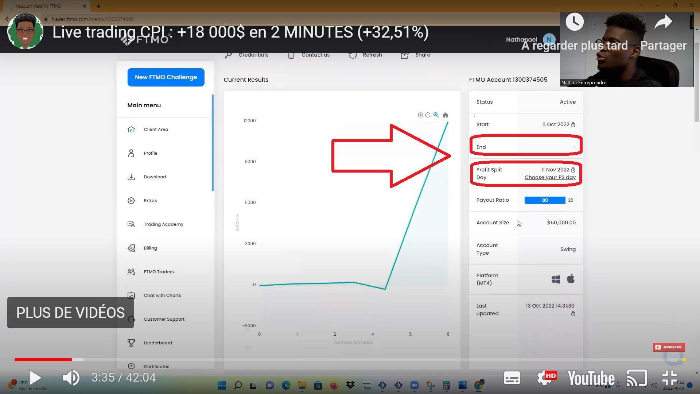Image resolution: width=700 pixels, height=394 pixels.
Task: Click the chart zoom-out minus icon
Action: (x=428, y=115)
